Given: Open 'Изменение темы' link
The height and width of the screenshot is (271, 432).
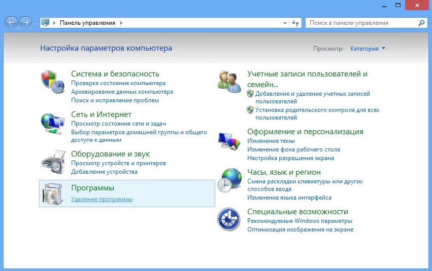Looking at the screenshot, I should tap(271, 141).
